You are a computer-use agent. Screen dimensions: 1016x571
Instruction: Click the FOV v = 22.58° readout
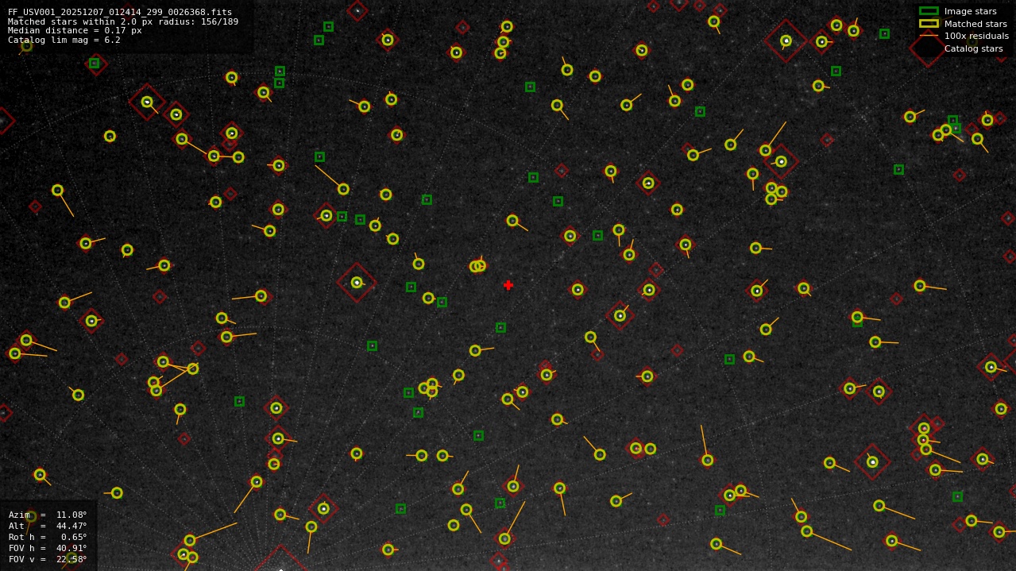click(x=48, y=559)
